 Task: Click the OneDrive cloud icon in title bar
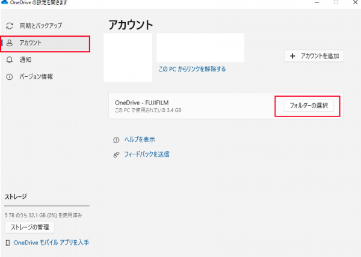pyautogui.click(x=4, y=3)
